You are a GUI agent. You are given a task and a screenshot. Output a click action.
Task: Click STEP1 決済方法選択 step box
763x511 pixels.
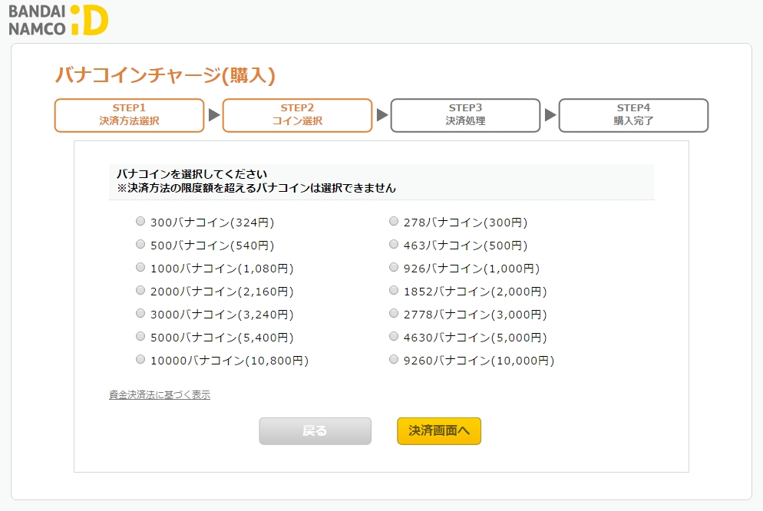pyautogui.click(x=129, y=115)
